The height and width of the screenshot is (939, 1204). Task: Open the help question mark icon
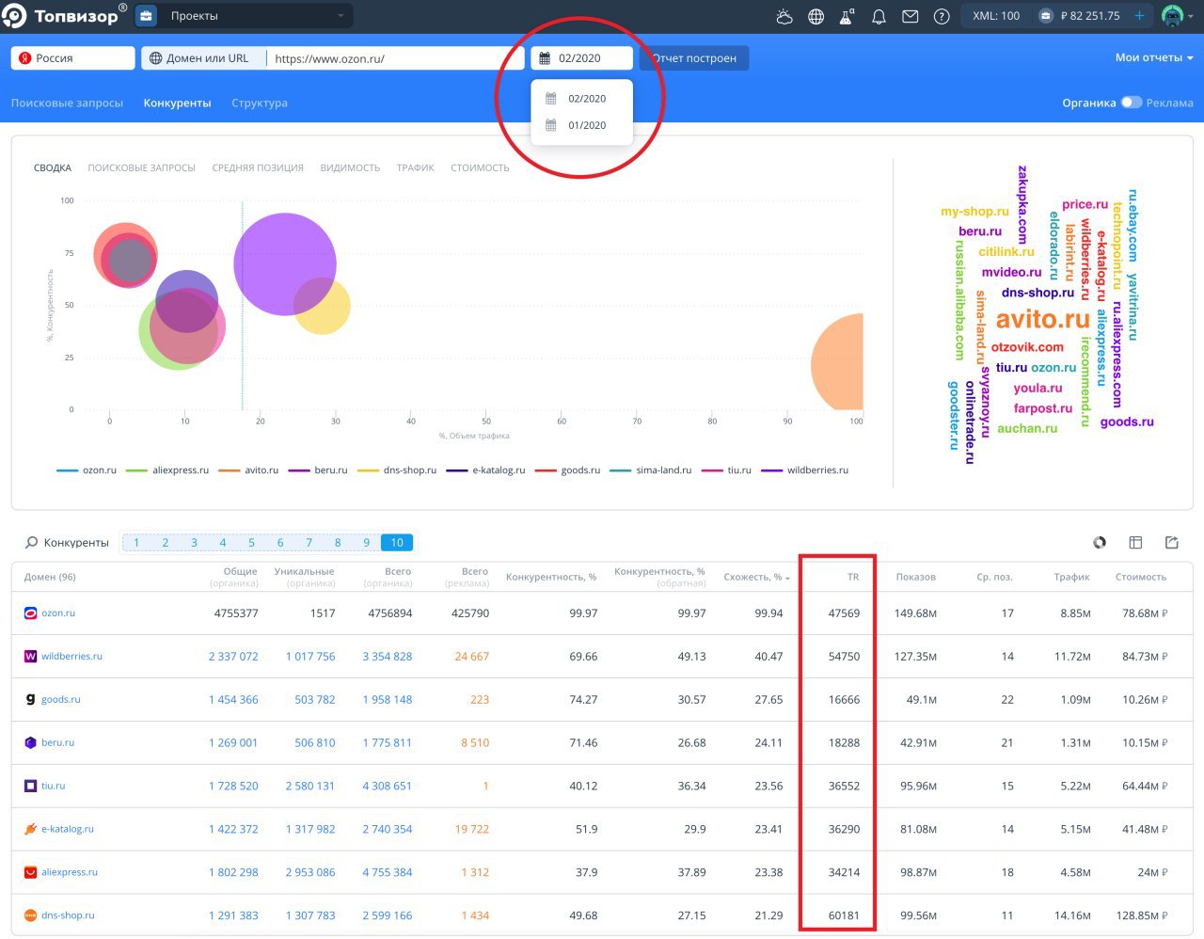click(941, 16)
